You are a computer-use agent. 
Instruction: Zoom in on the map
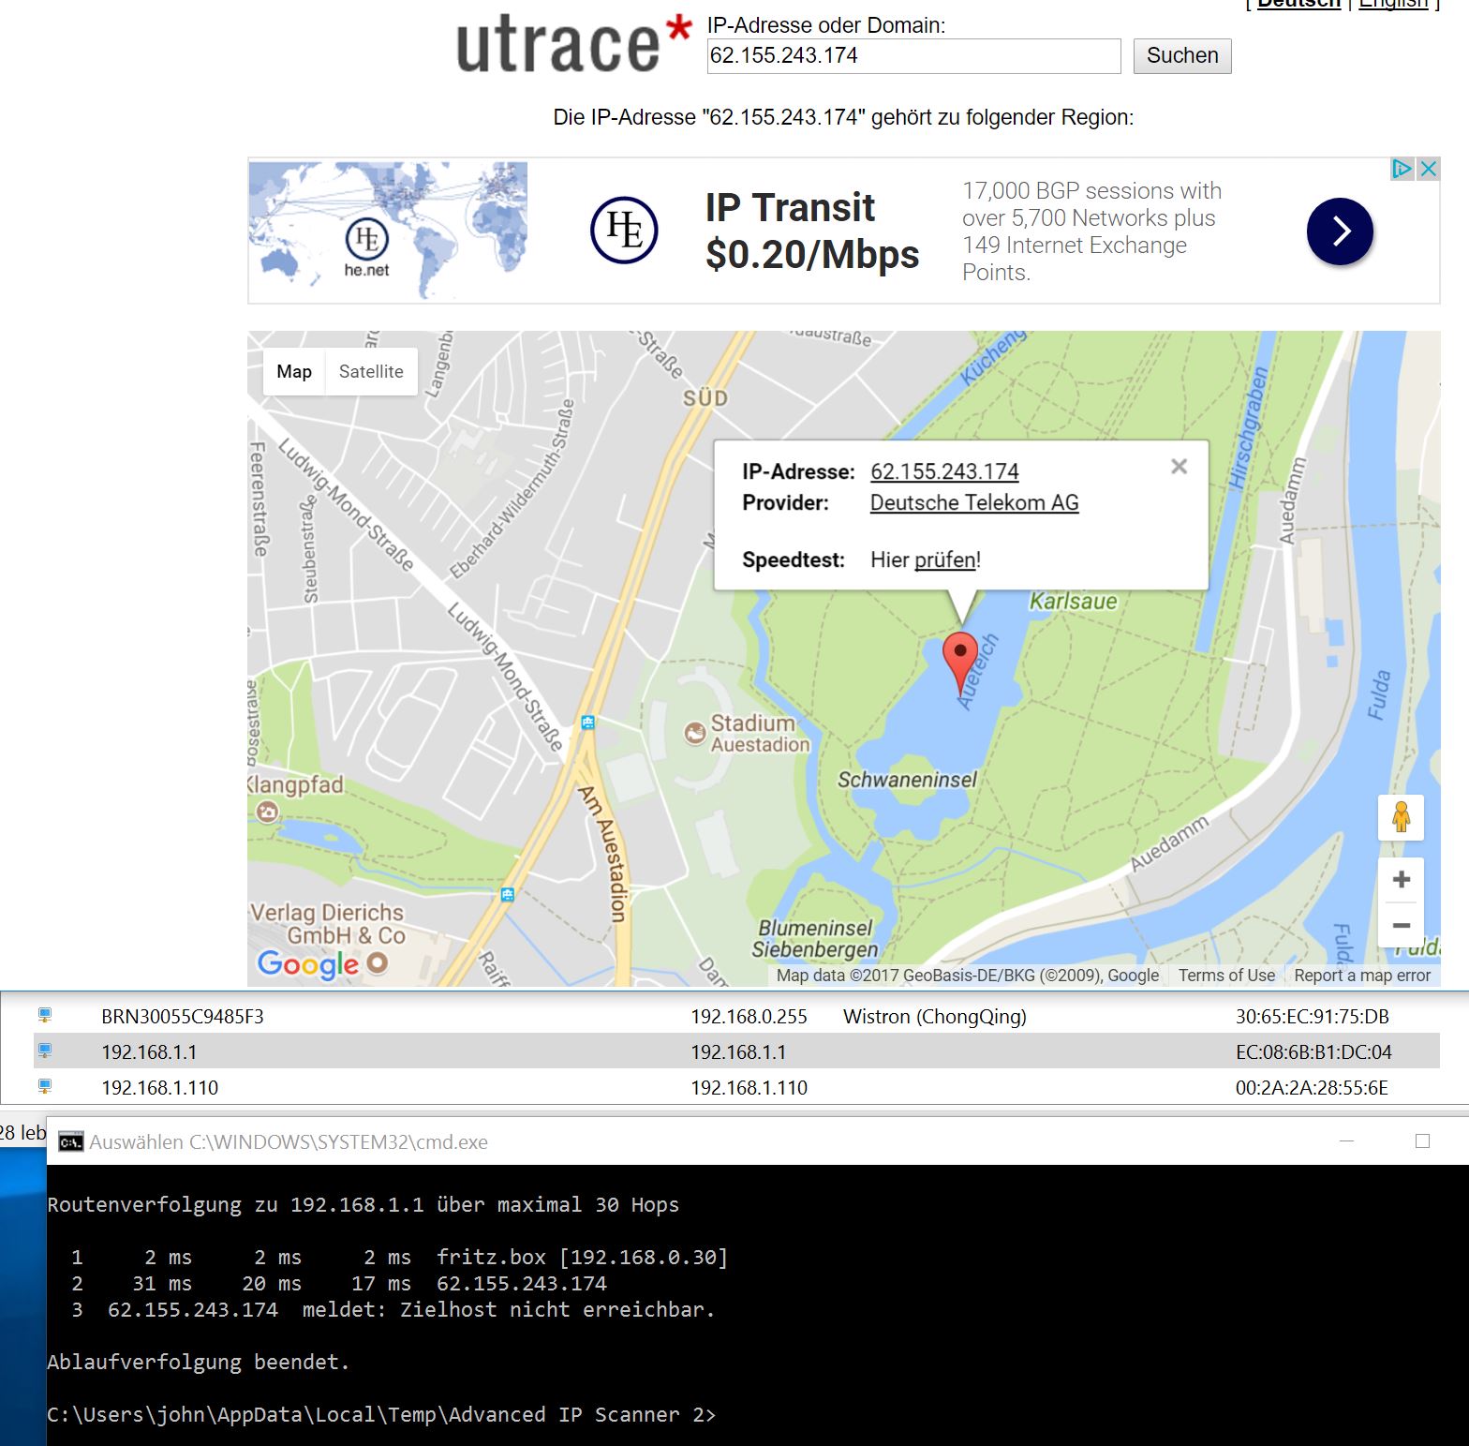(x=1401, y=879)
